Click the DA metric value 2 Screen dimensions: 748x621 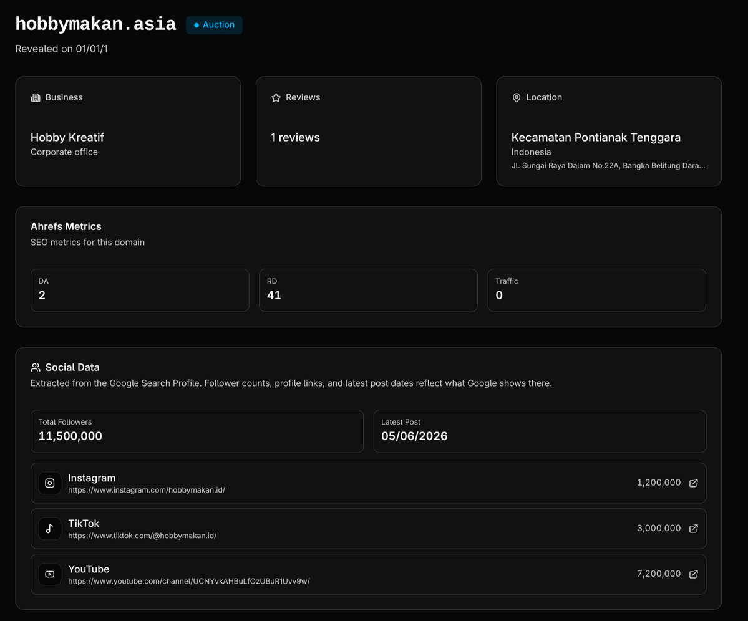(42, 296)
